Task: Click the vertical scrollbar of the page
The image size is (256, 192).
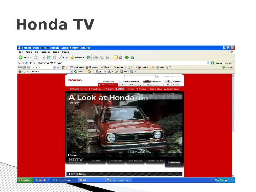Action: pos(233,125)
